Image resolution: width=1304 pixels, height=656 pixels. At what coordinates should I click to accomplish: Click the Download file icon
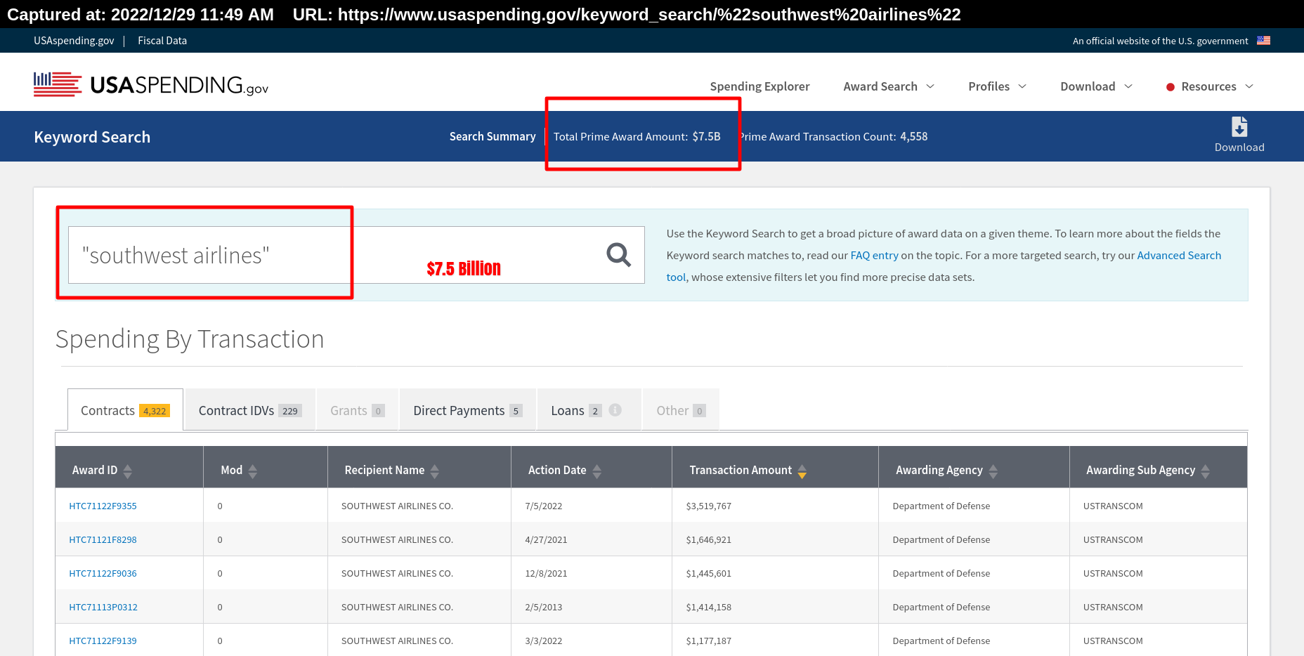pos(1239,127)
